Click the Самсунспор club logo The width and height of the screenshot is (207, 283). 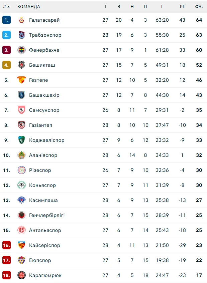[x=21, y=110]
